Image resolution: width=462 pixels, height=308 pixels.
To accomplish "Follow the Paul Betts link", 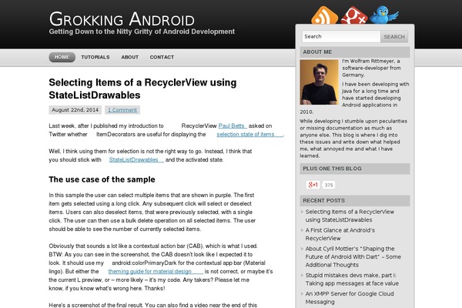I will tap(233, 126).
